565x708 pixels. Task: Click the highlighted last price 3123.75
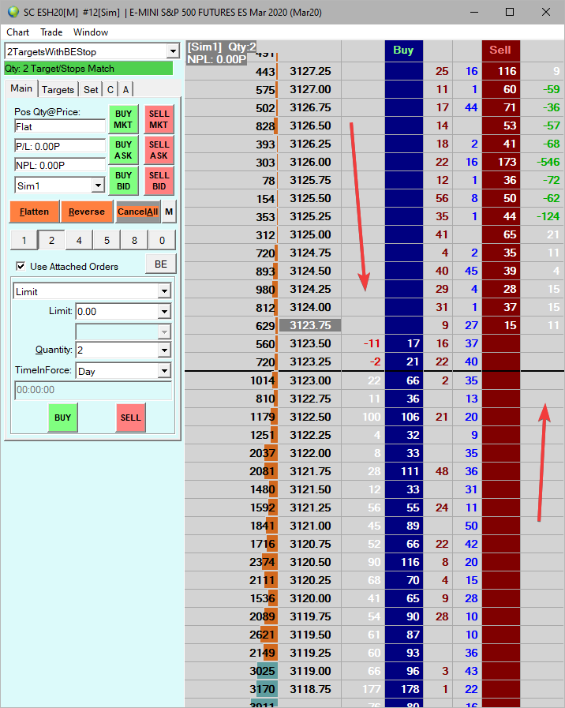[x=310, y=325]
